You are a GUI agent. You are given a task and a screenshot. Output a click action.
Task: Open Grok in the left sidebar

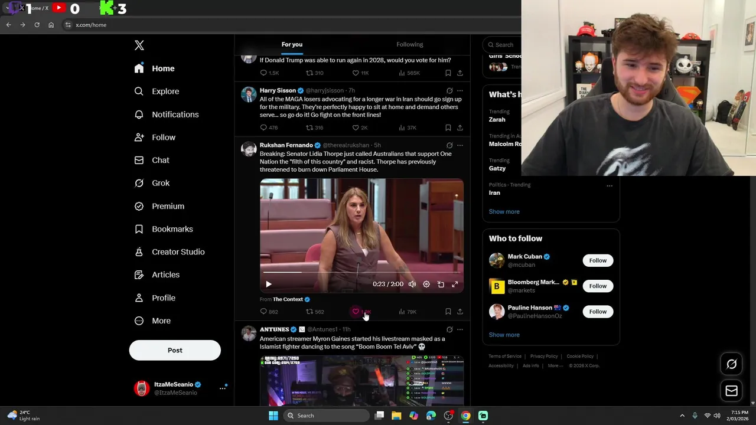152,183
